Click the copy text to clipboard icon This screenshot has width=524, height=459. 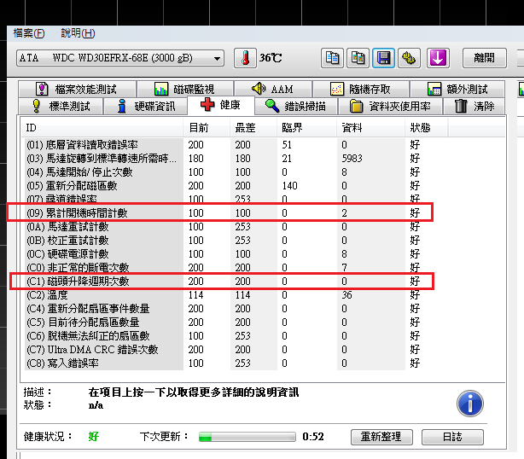(332, 58)
